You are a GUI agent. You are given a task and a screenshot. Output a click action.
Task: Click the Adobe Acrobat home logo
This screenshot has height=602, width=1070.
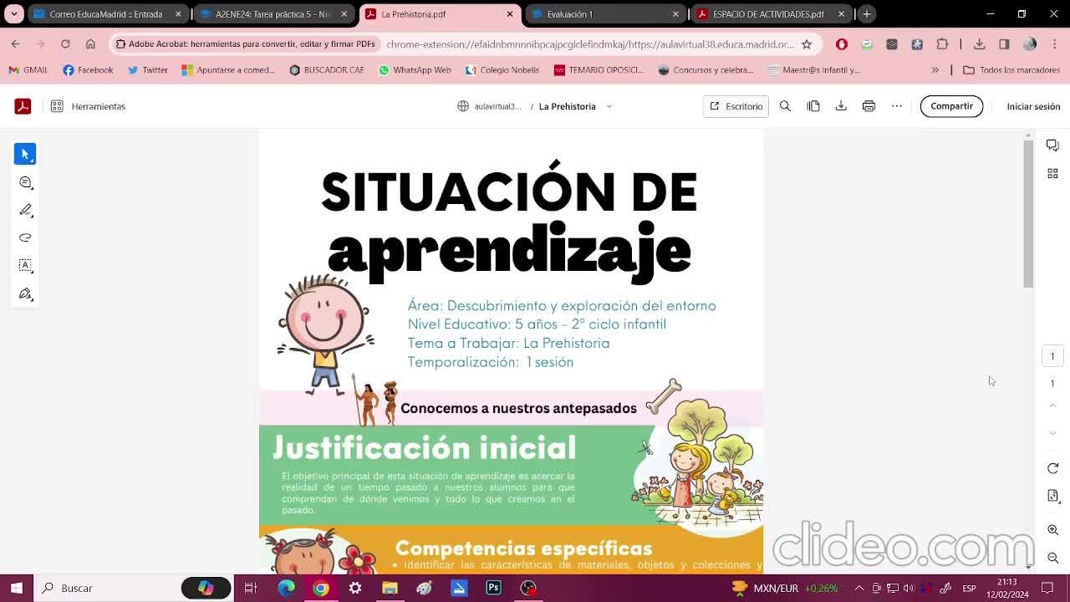(x=23, y=106)
